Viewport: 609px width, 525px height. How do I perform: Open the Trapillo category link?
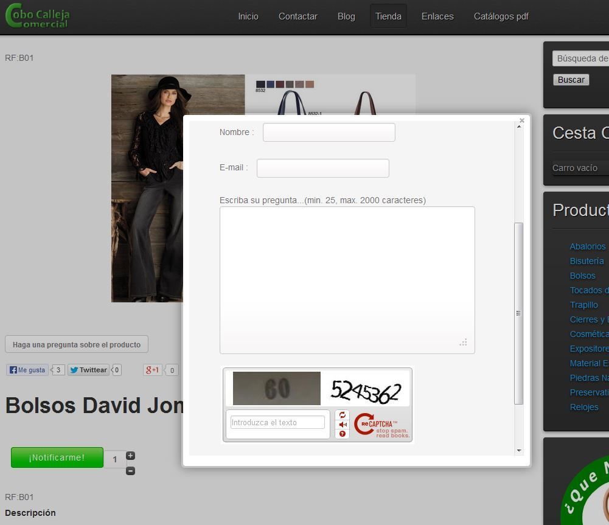(584, 305)
